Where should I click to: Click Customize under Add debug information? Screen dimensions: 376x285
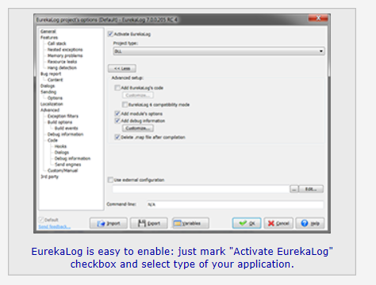click(x=137, y=128)
